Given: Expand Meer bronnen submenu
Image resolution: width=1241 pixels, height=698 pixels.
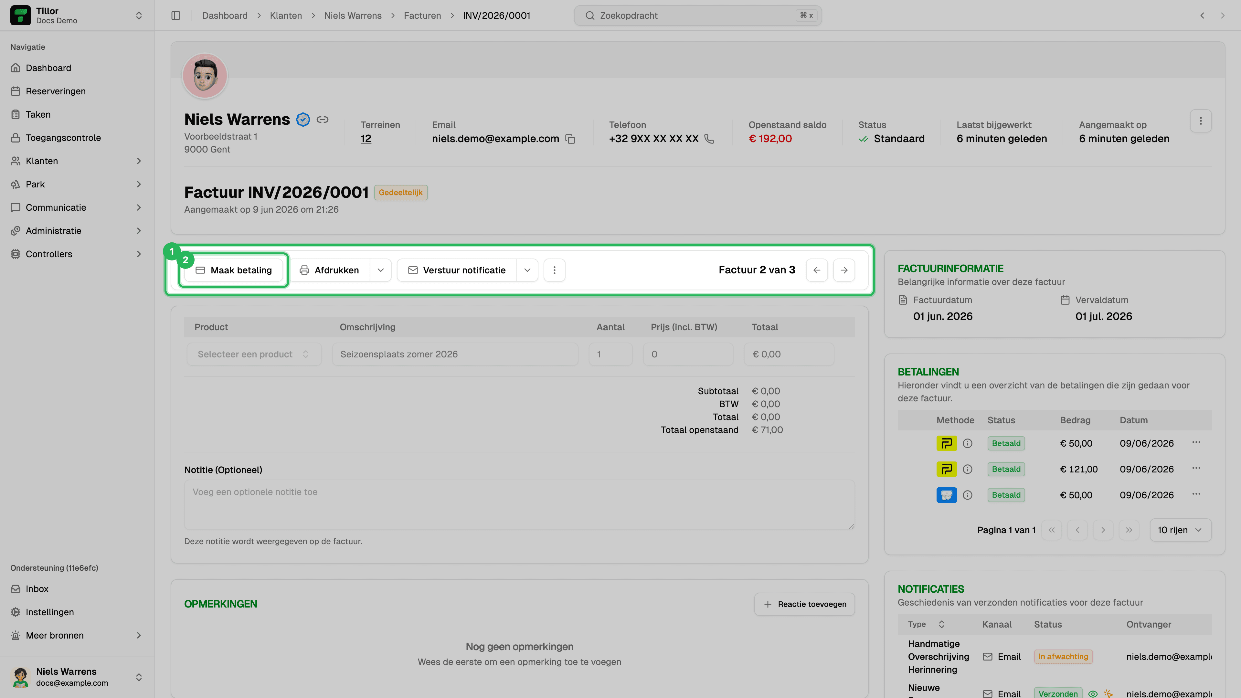Looking at the screenshot, I should pos(77,635).
